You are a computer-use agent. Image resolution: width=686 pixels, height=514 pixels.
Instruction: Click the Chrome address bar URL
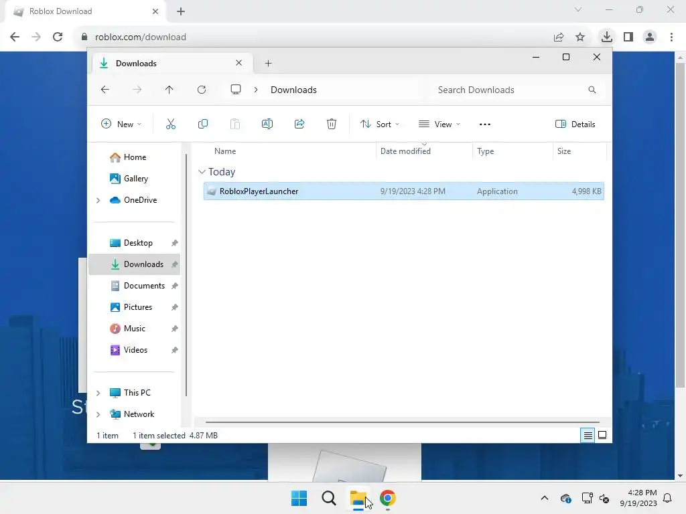[141, 37]
